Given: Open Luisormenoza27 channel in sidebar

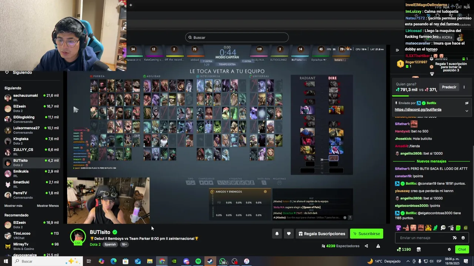Looking at the screenshot, I should tap(31, 130).
